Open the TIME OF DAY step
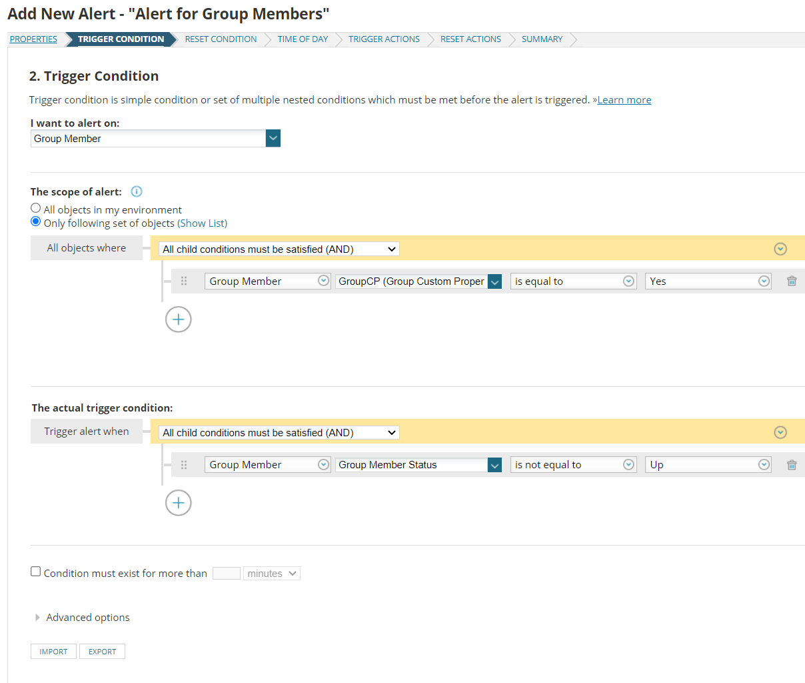Screen dimensions: 805x683 [x=303, y=39]
